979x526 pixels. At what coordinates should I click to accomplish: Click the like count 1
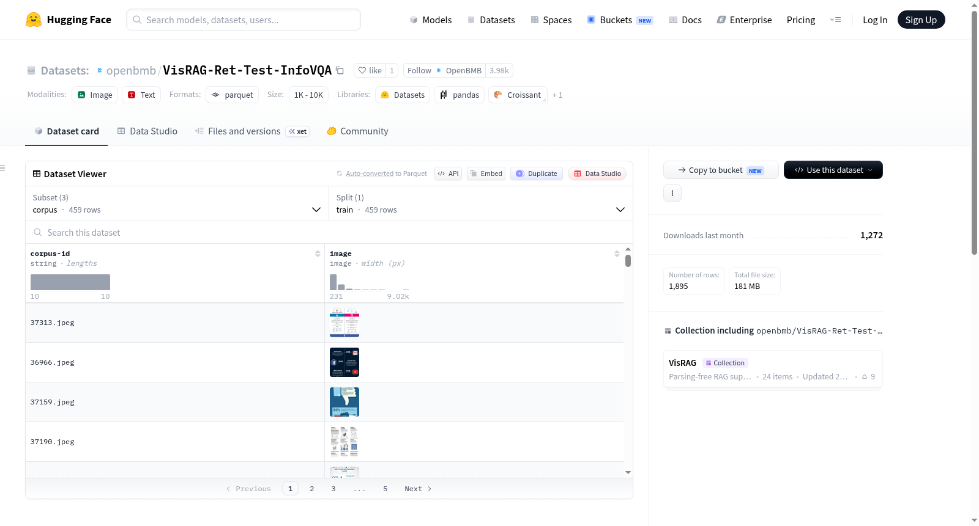pos(392,70)
